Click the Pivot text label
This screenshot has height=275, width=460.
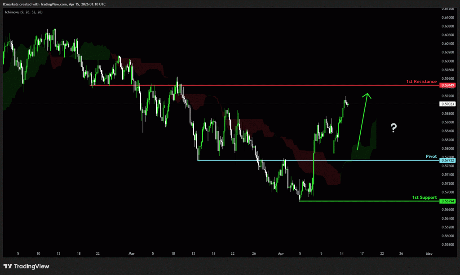(x=431, y=157)
